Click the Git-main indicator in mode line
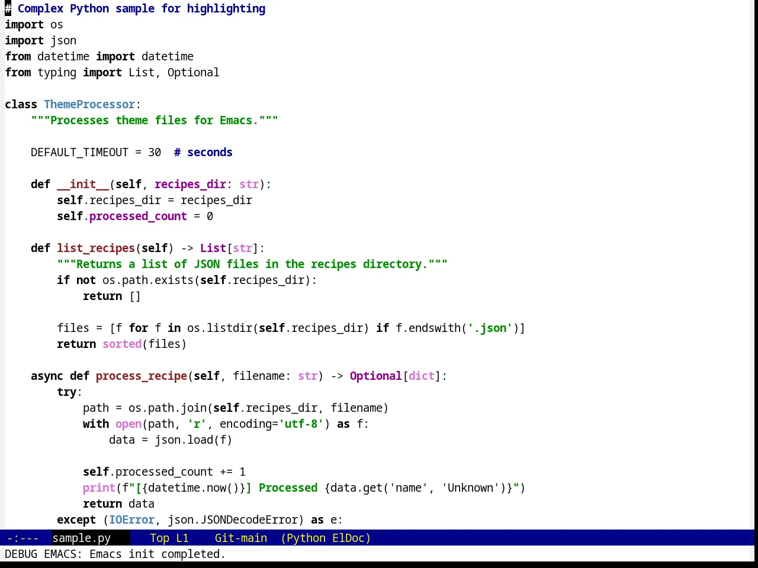This screenshot has height=568, width=758. tap(240, 538)
